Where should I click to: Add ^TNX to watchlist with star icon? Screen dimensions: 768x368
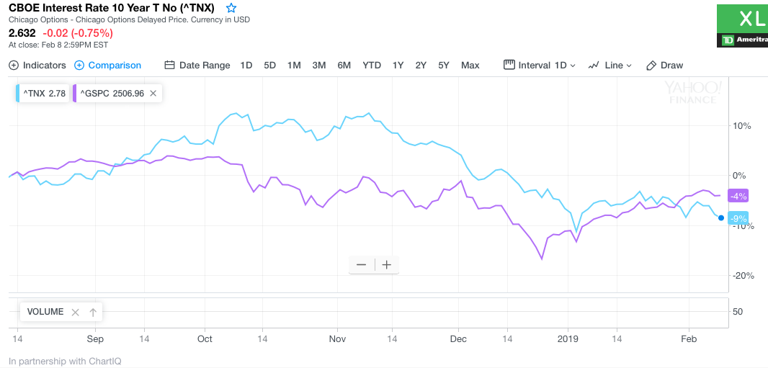pos(231,8)
